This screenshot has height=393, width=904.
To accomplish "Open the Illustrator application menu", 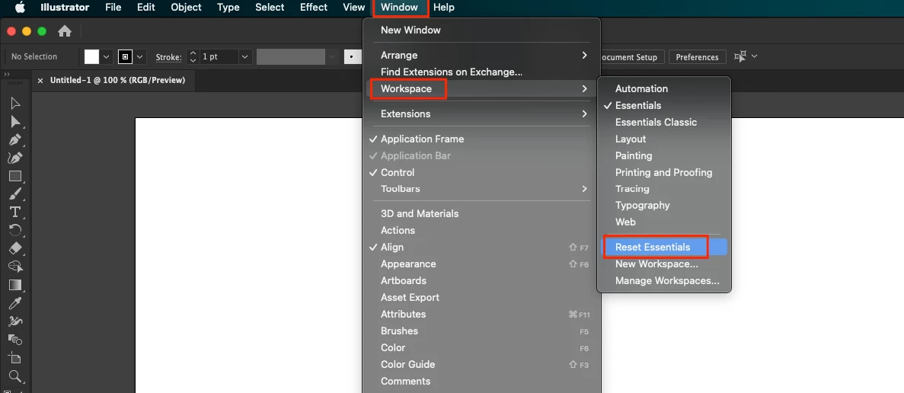I will pos(65,7).
